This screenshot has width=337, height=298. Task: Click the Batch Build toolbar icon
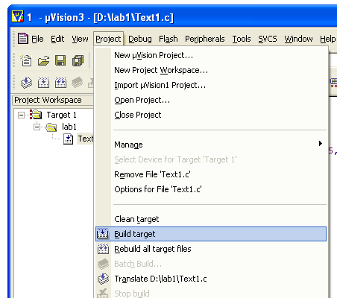point(78,83)
